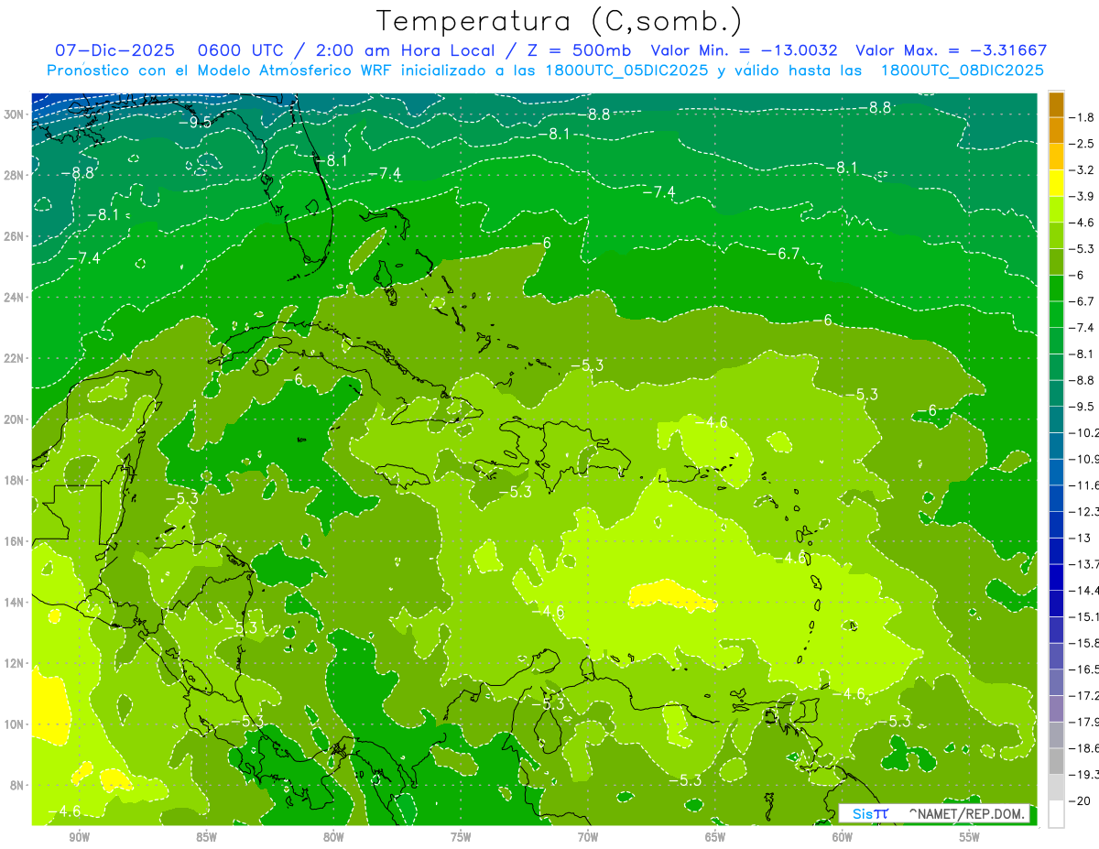
Task: Click the "22N" latitude axis label
Action: pyautogui.click(x=14, y=358)
